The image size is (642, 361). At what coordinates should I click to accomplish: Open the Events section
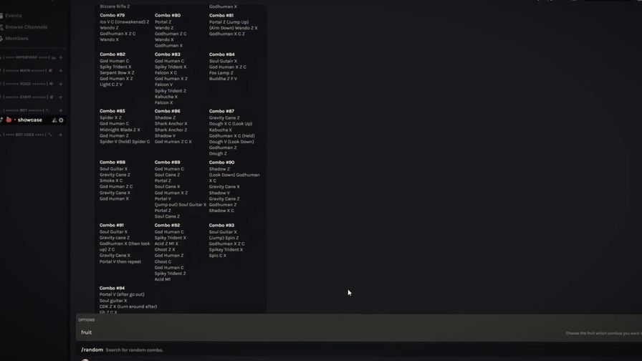tap(14, 16)
